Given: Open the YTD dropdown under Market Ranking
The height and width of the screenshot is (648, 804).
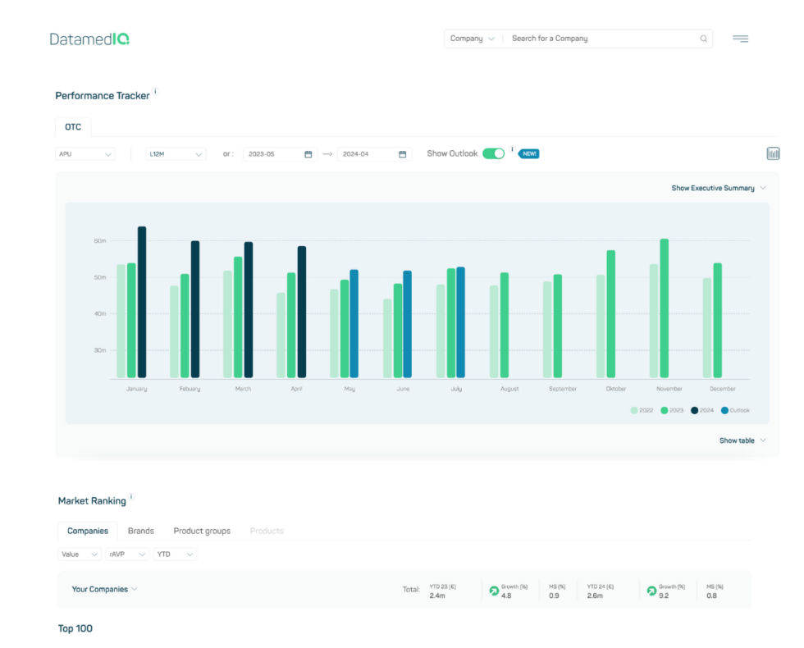Looking at the screenshot, I should tap(174, 554).
